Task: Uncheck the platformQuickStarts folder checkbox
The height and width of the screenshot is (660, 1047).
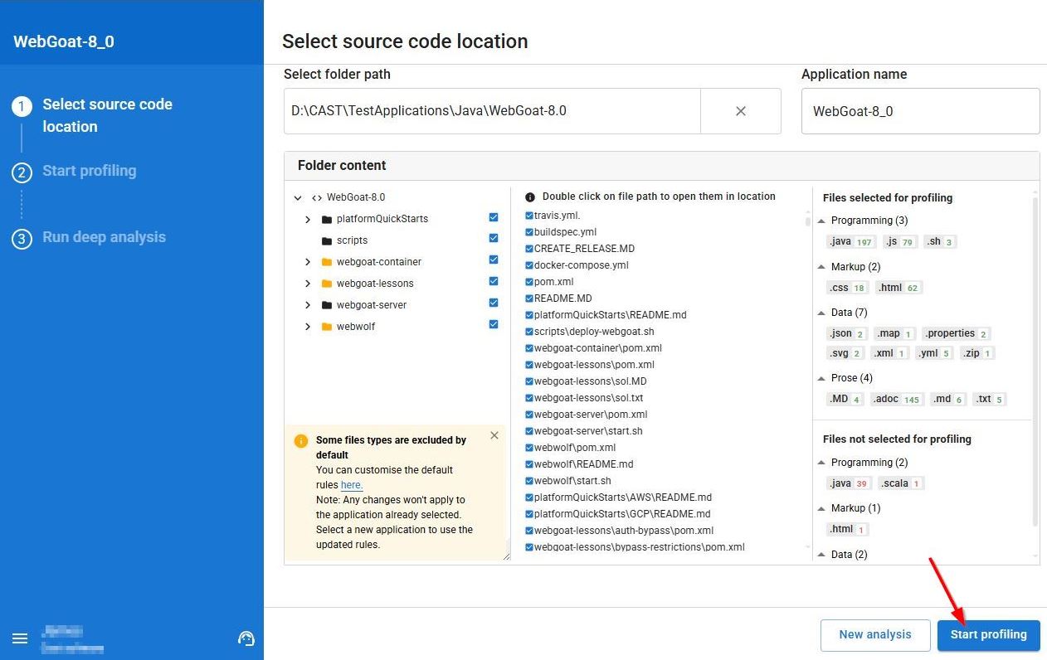Action: pyautogui.click(x=494, y=217)
